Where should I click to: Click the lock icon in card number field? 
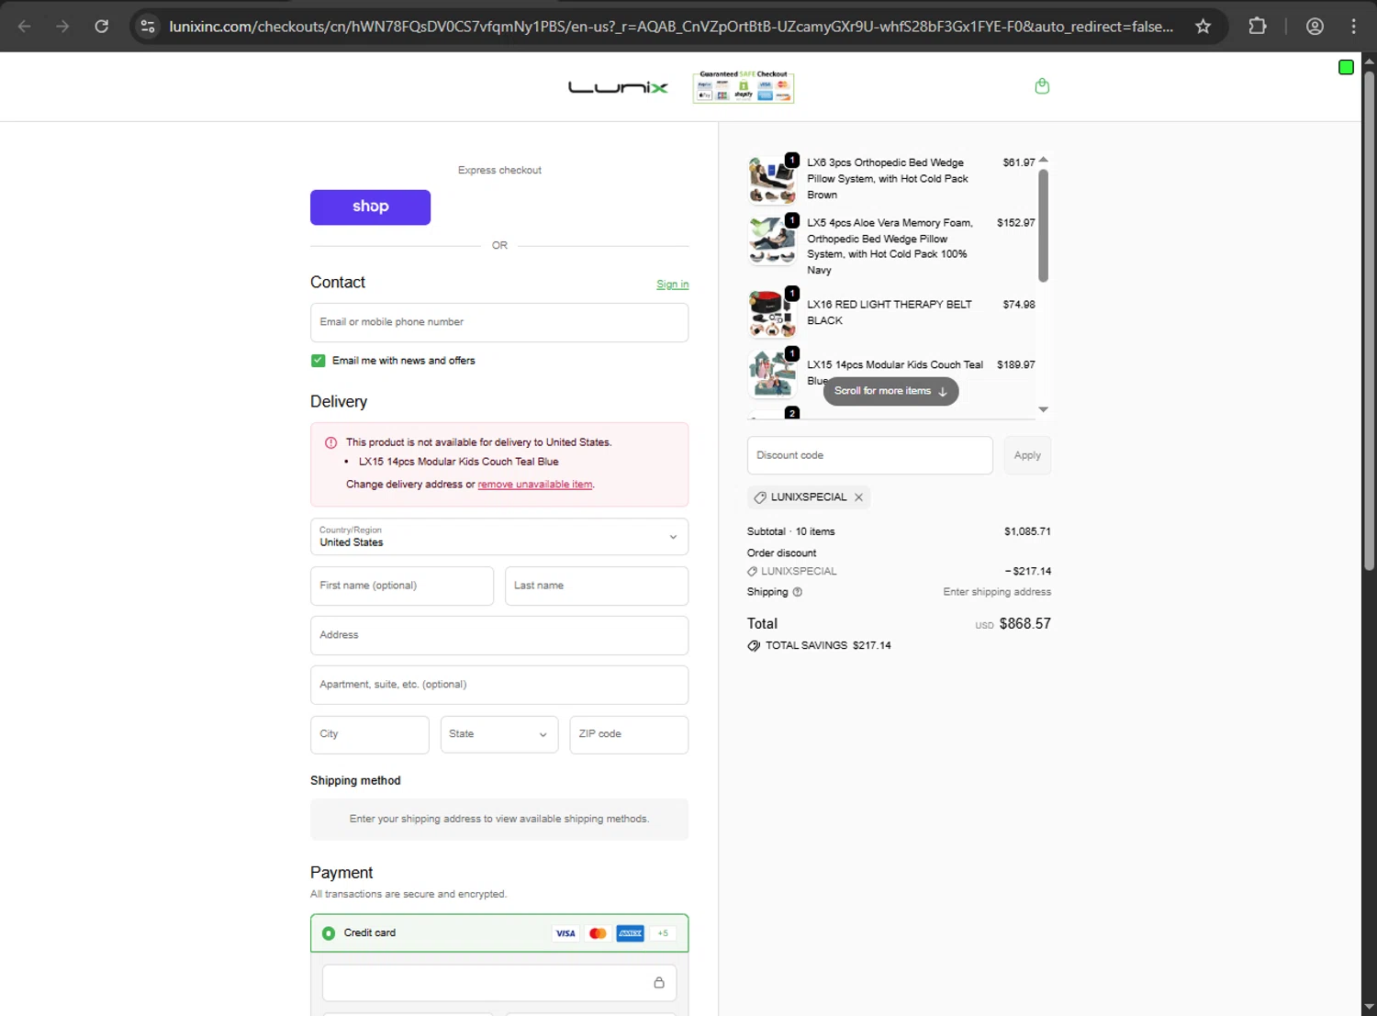click(x=659, y=983)
